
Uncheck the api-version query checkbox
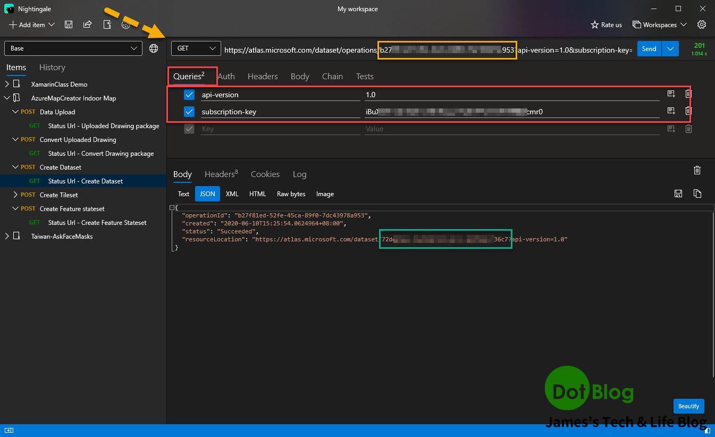coord(189,95)
